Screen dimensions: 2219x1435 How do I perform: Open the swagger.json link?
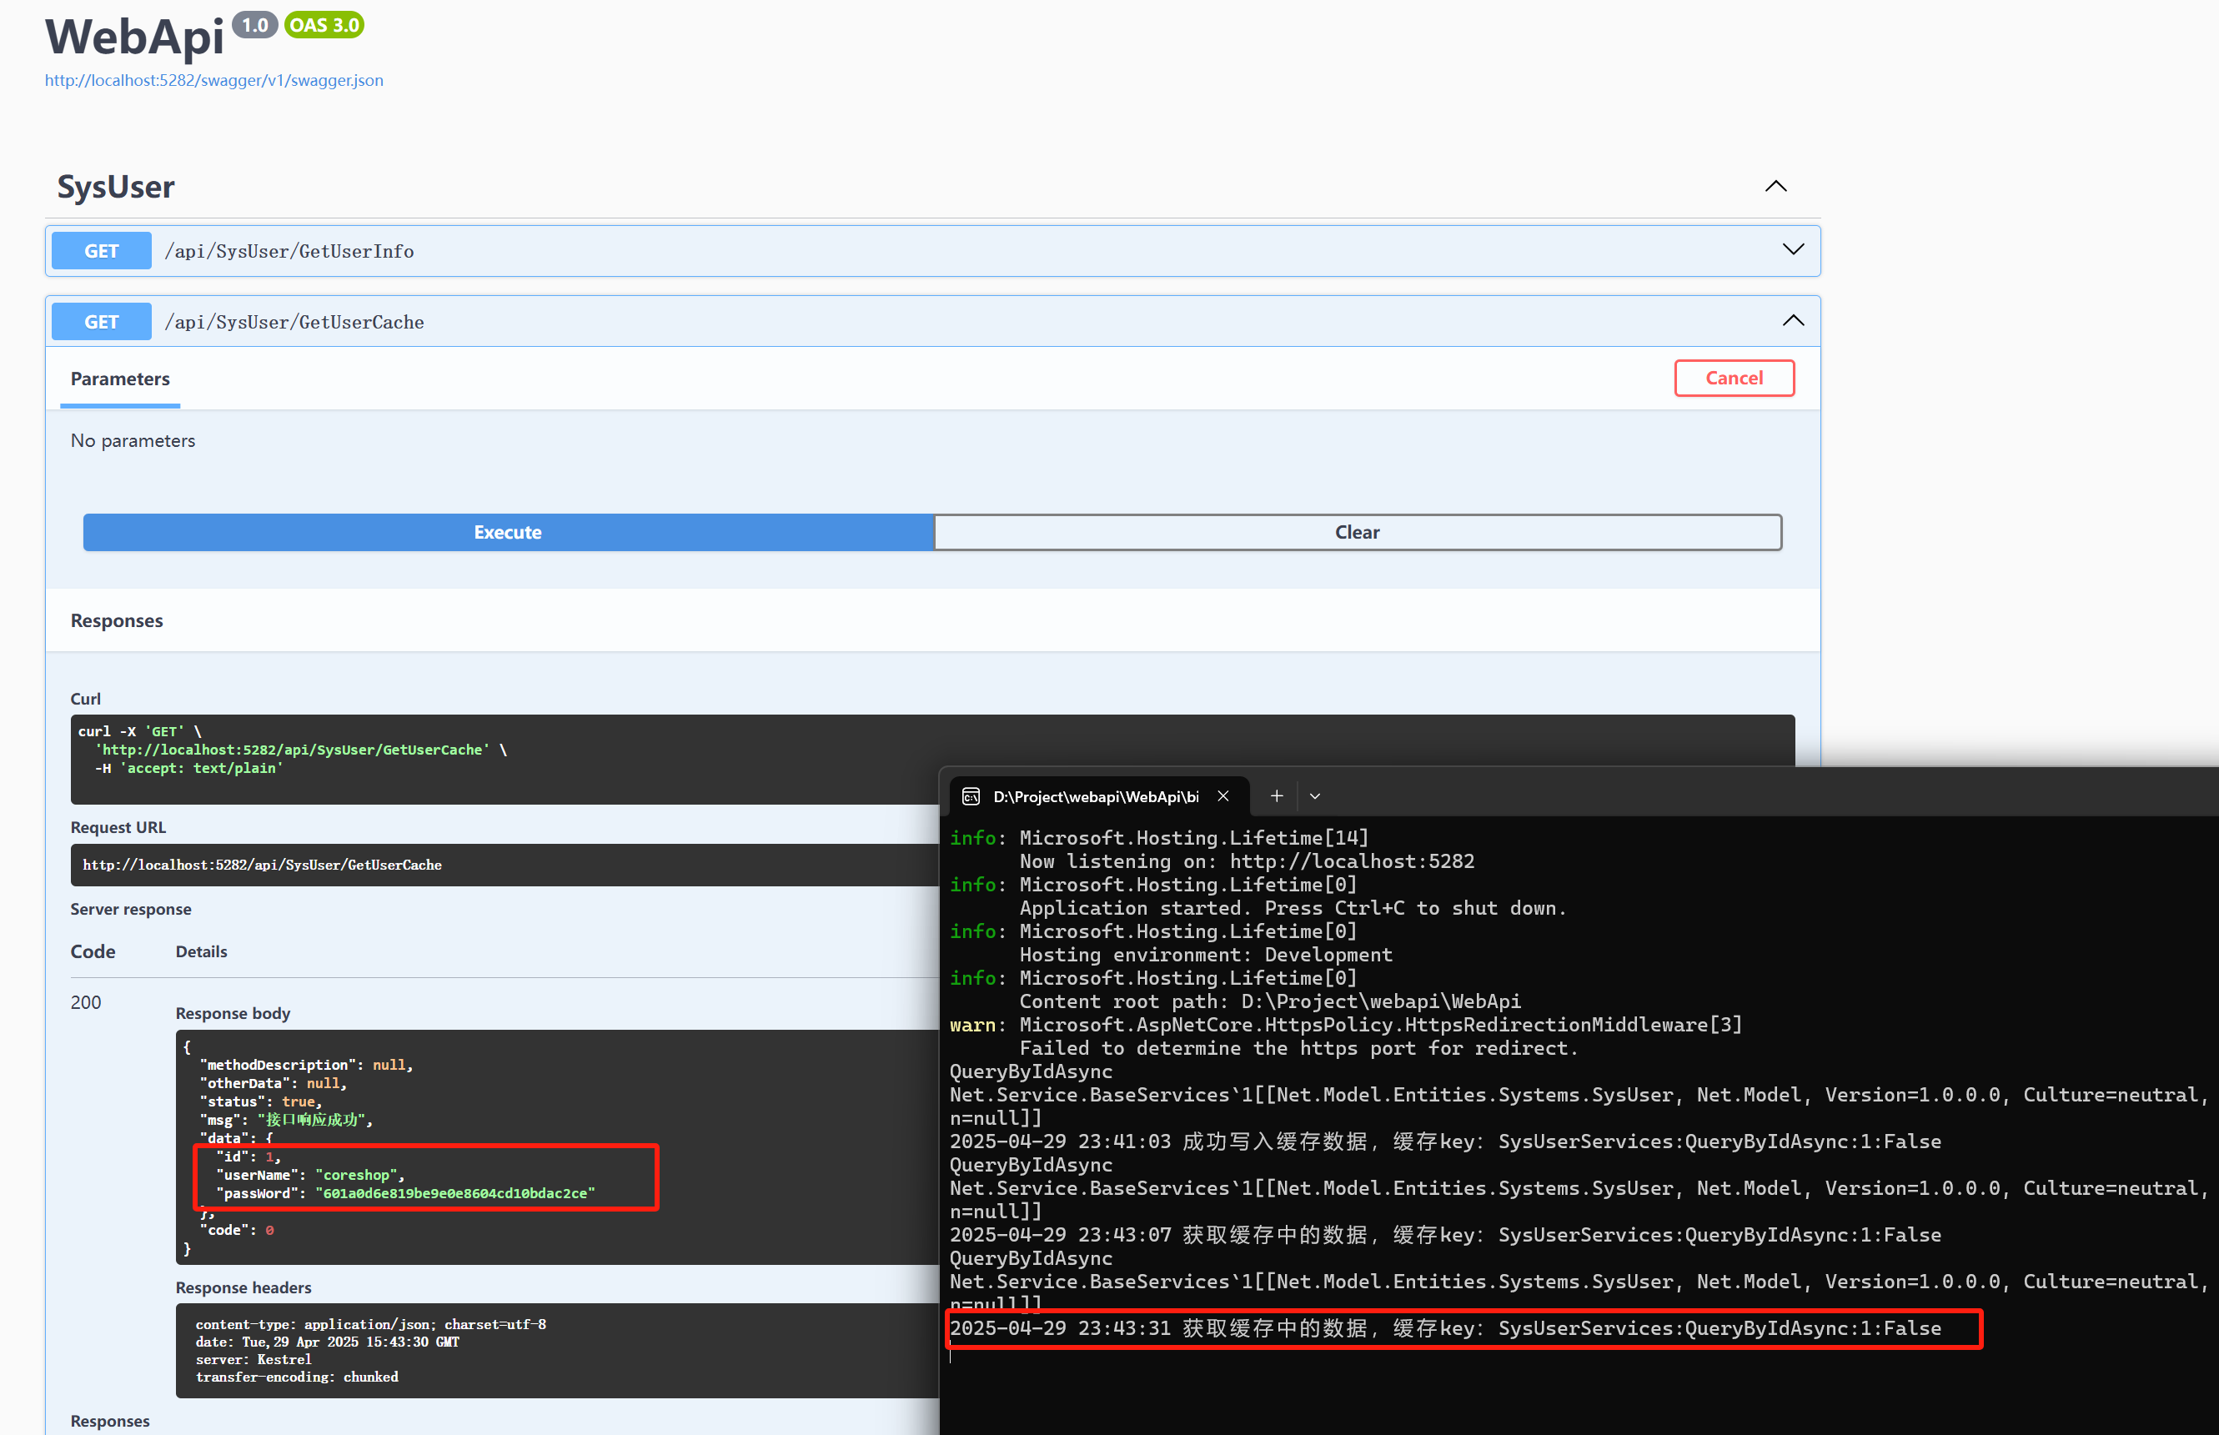[213, 80]
